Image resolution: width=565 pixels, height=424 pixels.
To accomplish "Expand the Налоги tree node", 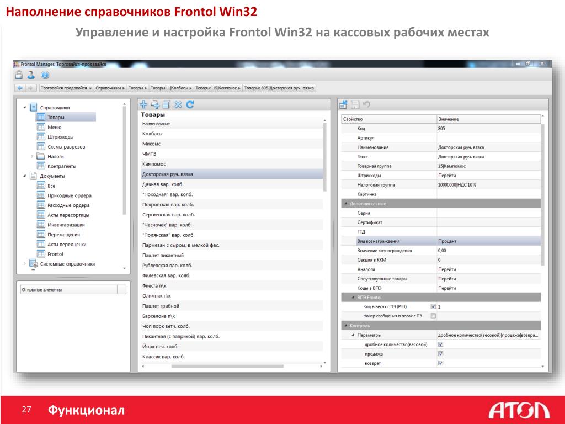I will pyautogui.click(x=32, y=156).
